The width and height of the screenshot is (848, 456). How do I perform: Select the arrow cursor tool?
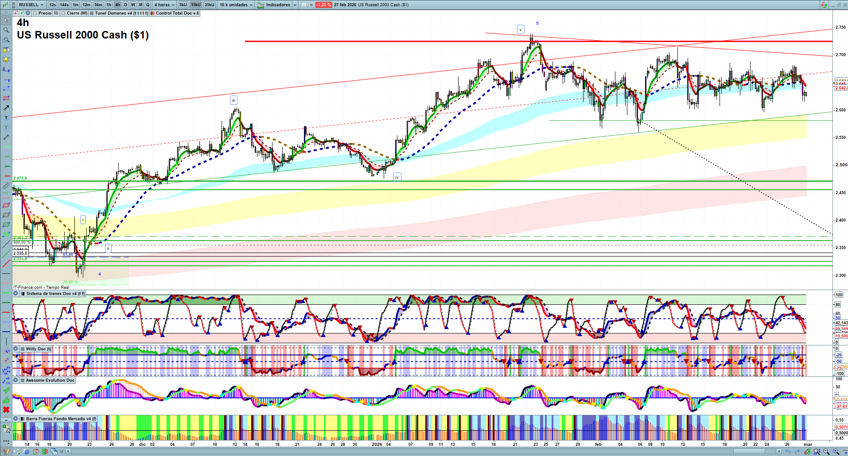point(6,20)
